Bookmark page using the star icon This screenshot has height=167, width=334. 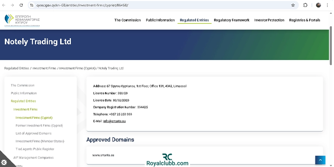[293, 5]
